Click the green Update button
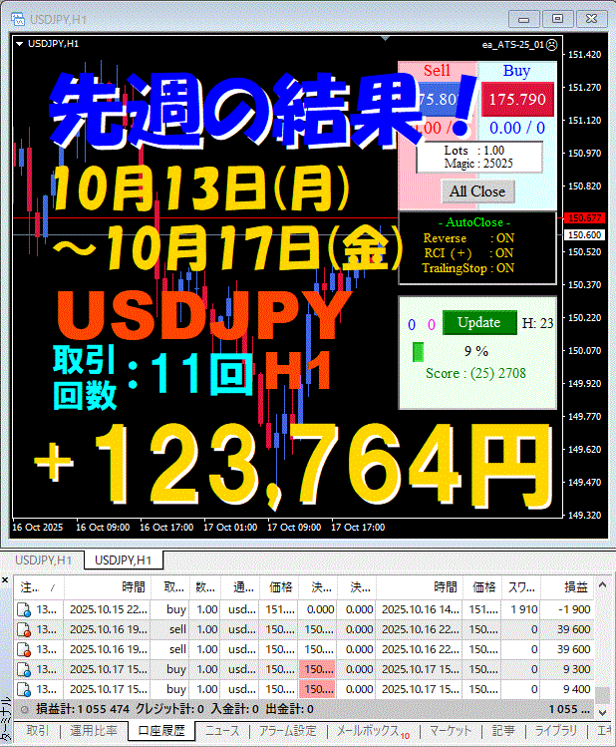The image size is (616, 747). pyautogui.click(x=479, y=322)
